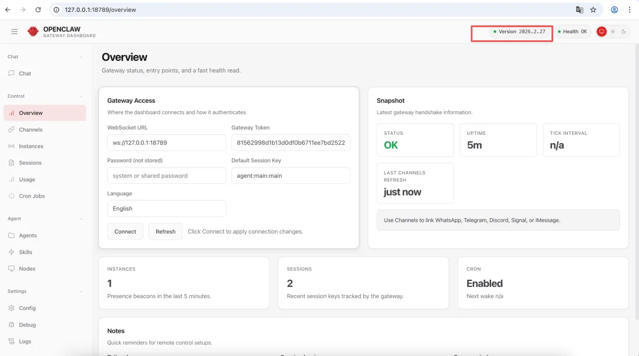Select the Usage menu item
Image resolution: width=639 pixels, height=356 pixels.
point(27,179)
